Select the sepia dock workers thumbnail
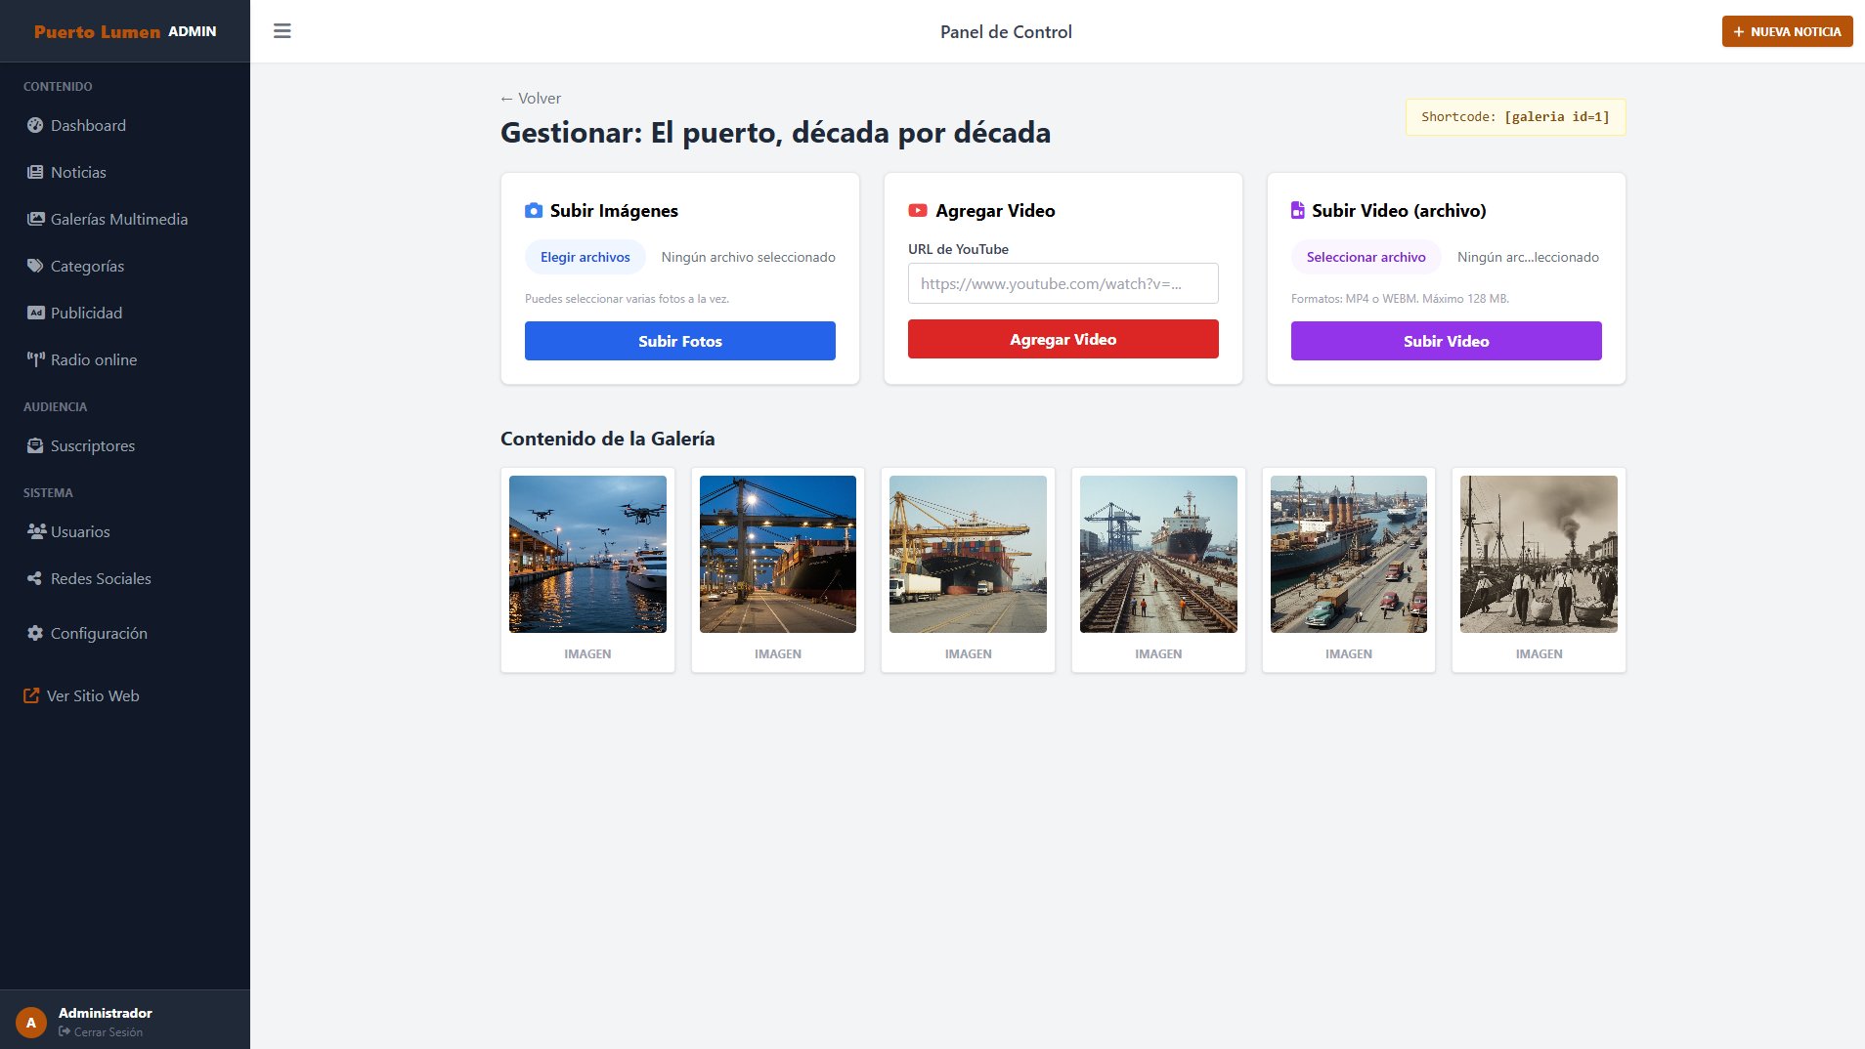Image resolution: width=1865 pixels, height=1049 pixels. [1539, 554]
